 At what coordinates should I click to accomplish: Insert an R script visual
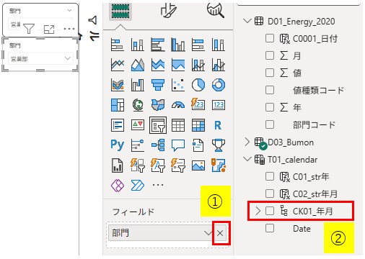[218, 125]
